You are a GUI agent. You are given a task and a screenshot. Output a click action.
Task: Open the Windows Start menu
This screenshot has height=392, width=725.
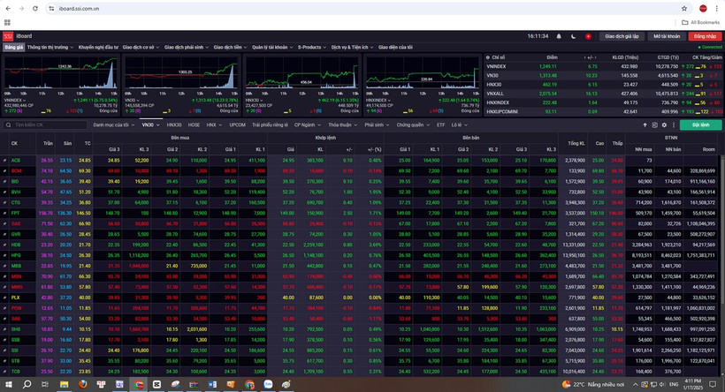click(9, 385)
